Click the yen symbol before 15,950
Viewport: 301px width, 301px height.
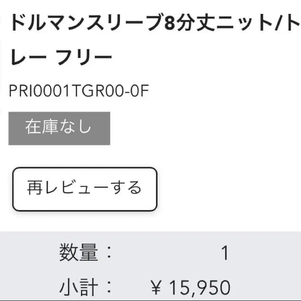tap(157, 288)
